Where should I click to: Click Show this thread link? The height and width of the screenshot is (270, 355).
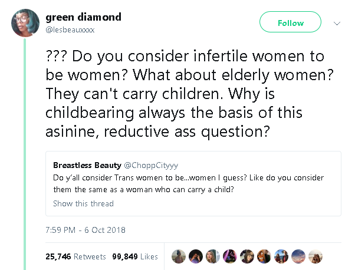point(83,203)
